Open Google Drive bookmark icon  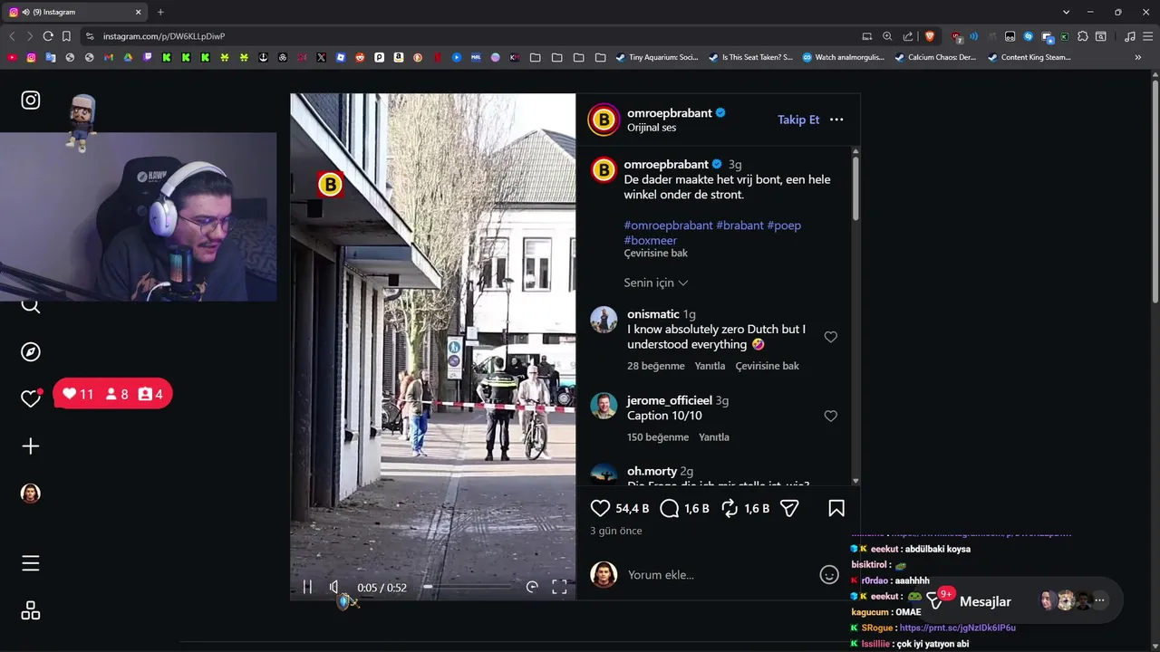[128, 57]
